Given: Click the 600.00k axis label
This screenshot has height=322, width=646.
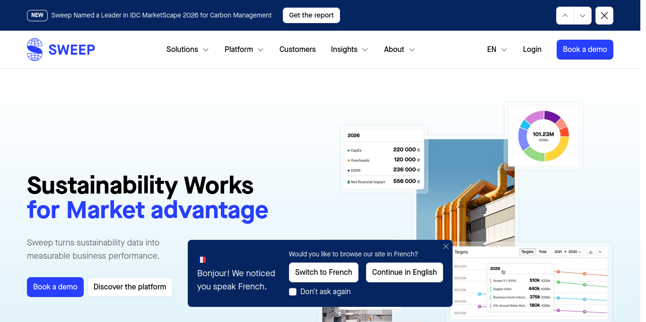Looking at the screenshot, I should click(460, 267).
